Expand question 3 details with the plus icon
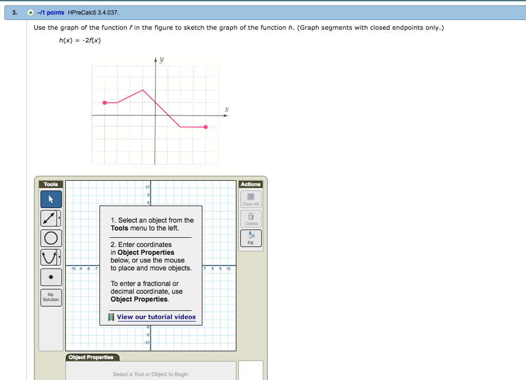 tap(30, 11)
